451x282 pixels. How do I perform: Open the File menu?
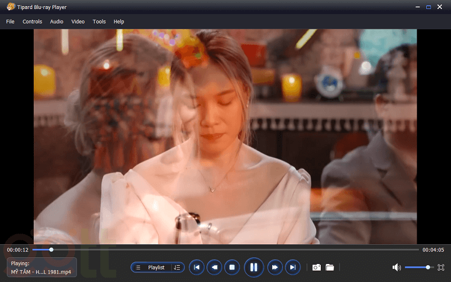point(10,21)
